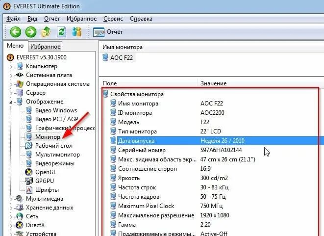Open the Отчёт menu in menu bar

point(52,19)
